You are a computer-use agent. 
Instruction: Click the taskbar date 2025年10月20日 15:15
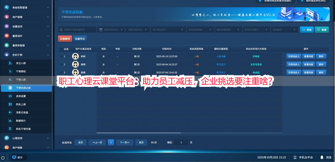[x=271, y=157]
